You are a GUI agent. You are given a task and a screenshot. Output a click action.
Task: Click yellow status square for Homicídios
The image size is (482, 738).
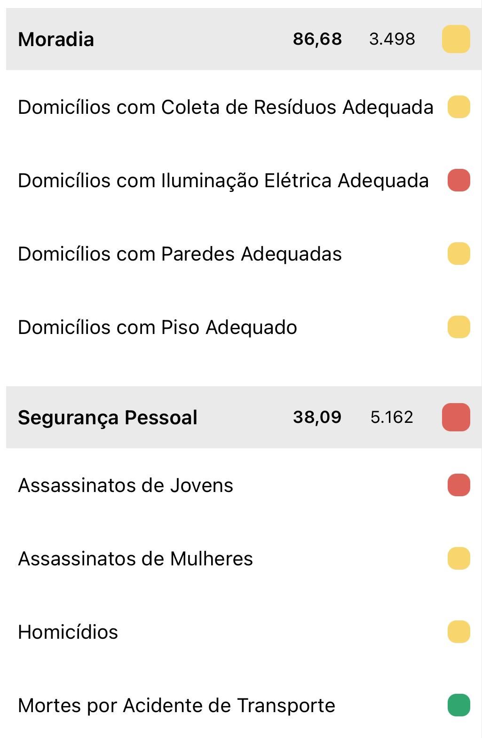coord(458,632)
